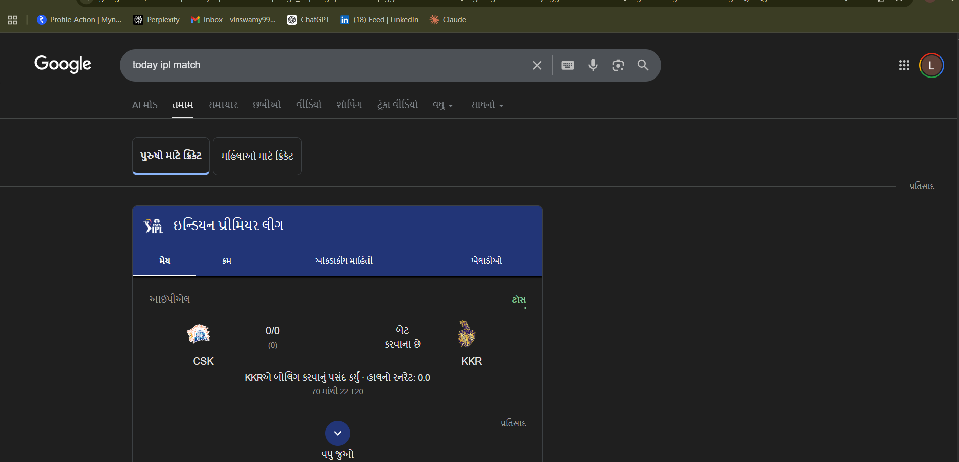
Task: Click the KKR toss decision summary text
Action: 337,377
